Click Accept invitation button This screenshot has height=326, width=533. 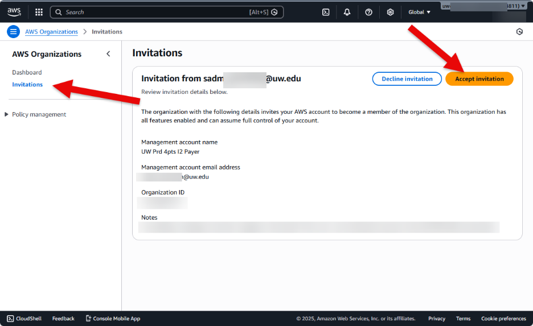[479, 79]
